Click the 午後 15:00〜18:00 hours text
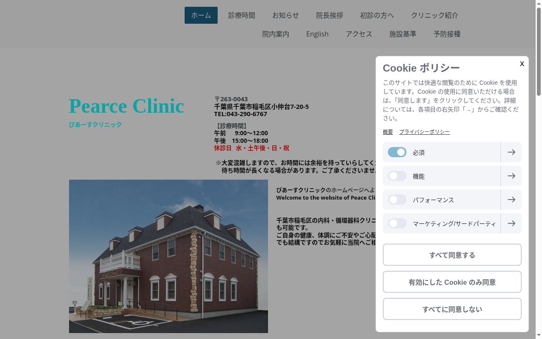The width and height of the screenshot is (542, 339). (x=241, y=141)
